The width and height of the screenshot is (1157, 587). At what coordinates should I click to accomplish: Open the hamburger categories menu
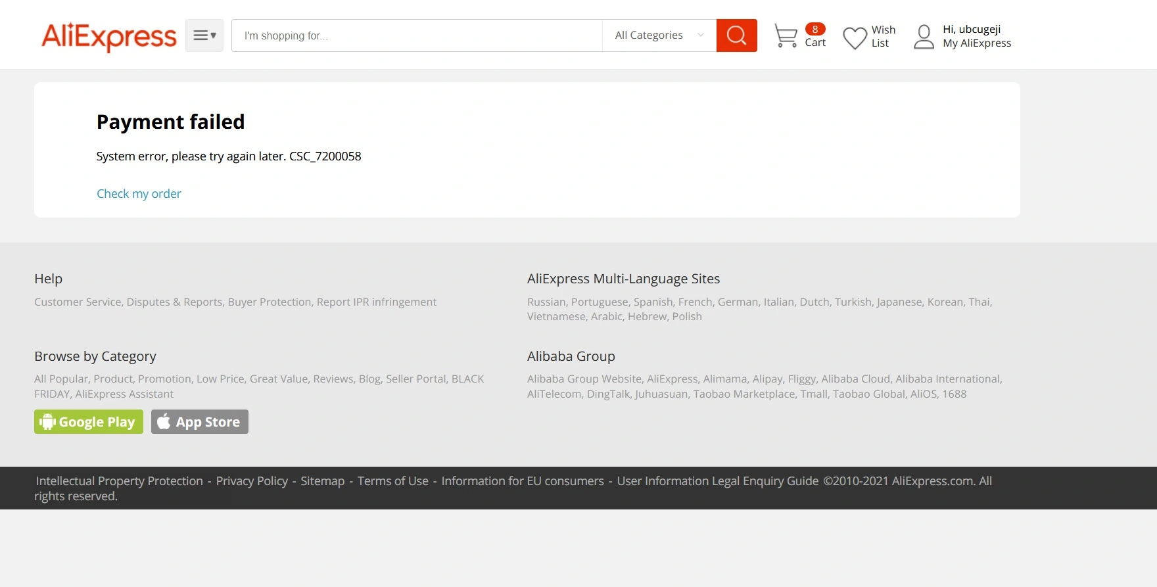click(x=204, y=35)
